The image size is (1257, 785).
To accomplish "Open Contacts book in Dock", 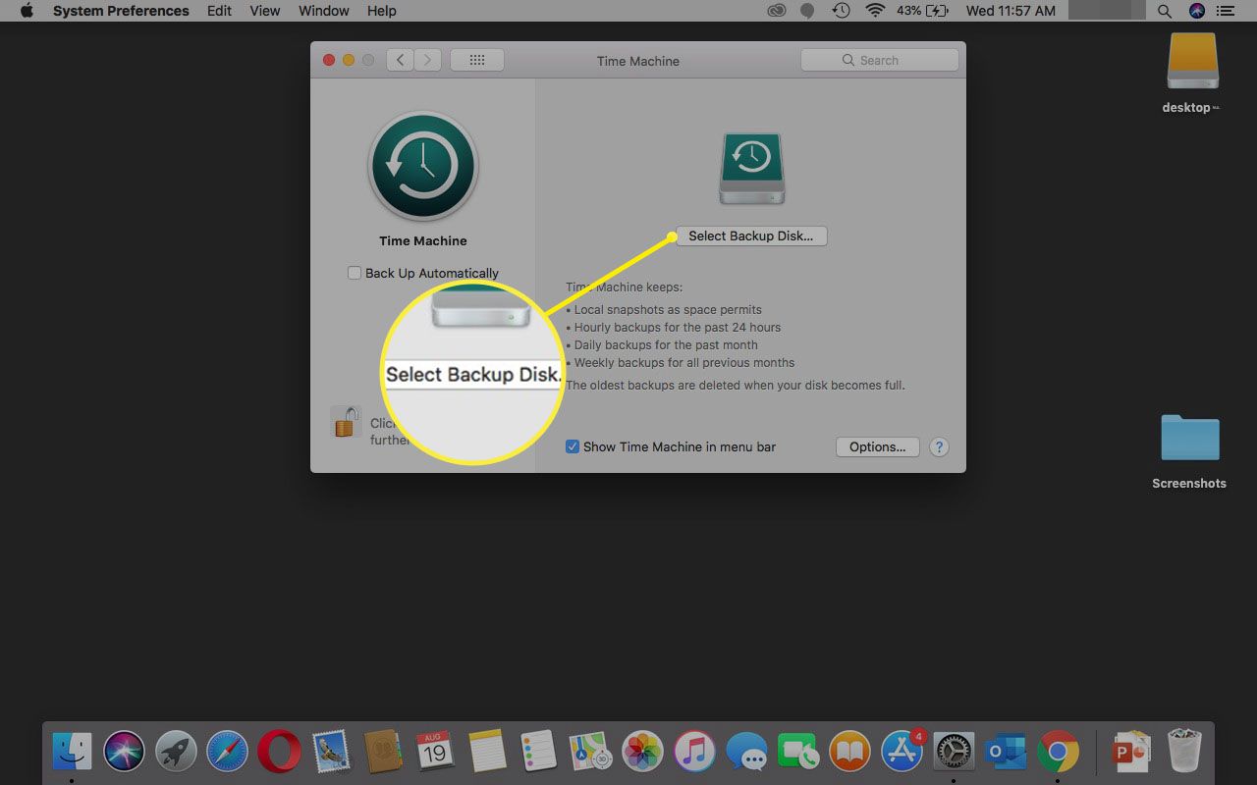I will coord(382,753).
